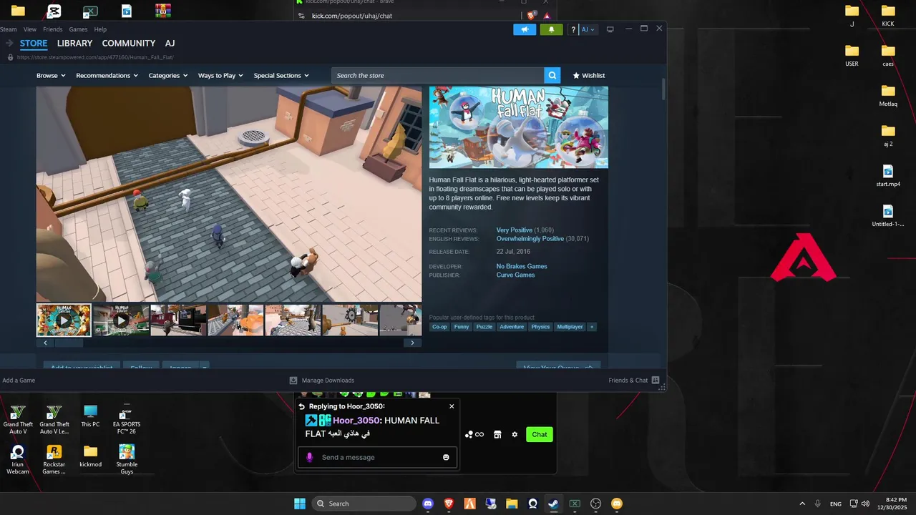Image resolution: width=916 pixels, height=515 pixels.
Task: Launch Stumble Guys desktop shortcut
Action: tap(127, 459)
